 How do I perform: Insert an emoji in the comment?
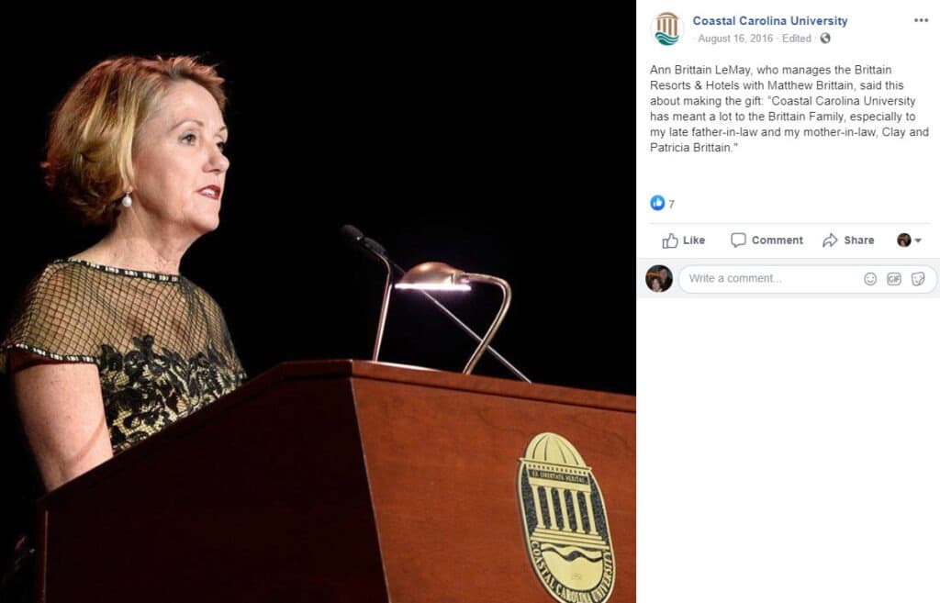tap(870, 279)
